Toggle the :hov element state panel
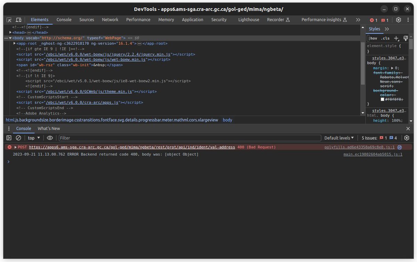This screenshot has width=417, height=262. coord(373,38)
